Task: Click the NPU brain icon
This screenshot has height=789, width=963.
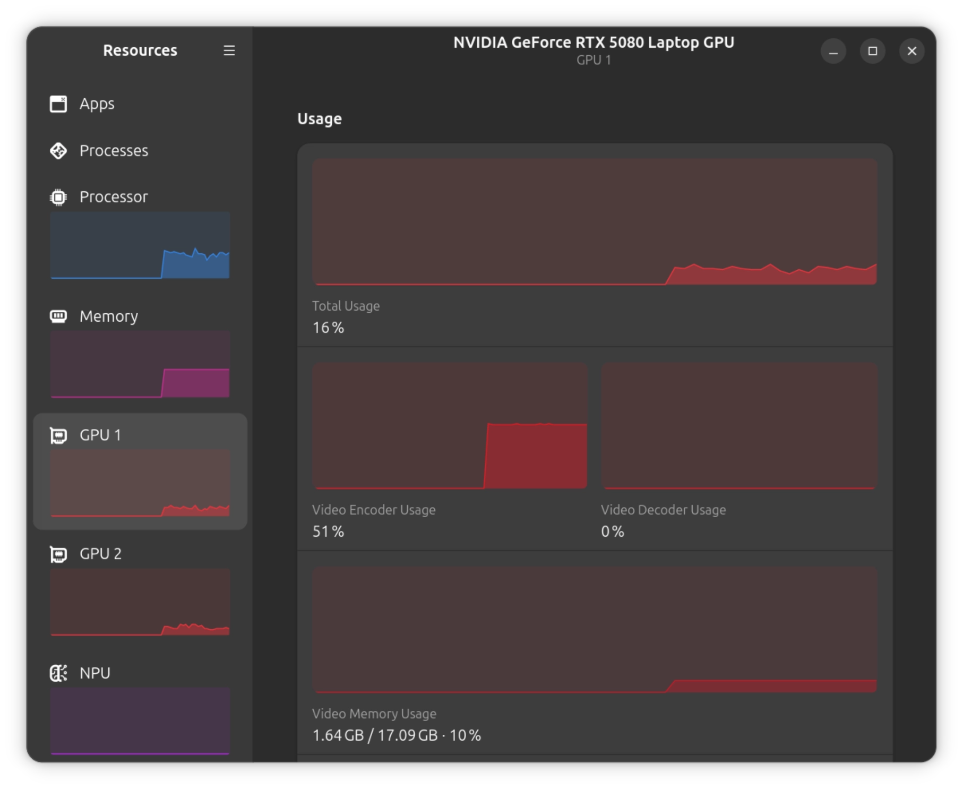Action: click(x=58, y=673)
